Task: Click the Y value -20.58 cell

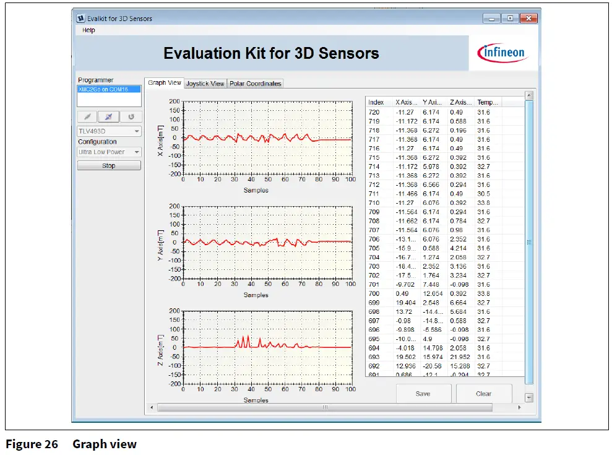Action: [432, 366]
